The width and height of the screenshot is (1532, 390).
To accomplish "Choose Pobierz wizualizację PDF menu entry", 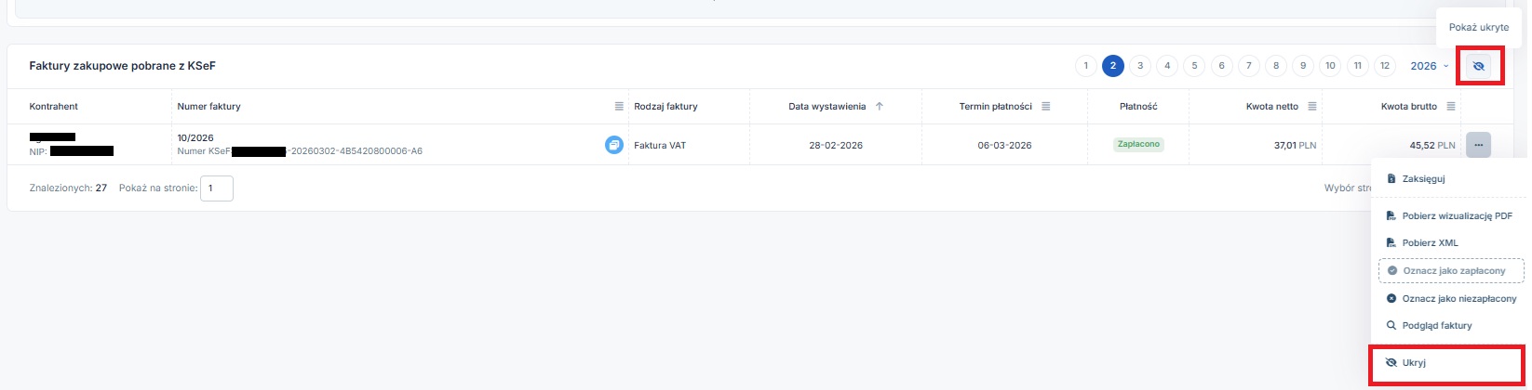I will 1457,216.
